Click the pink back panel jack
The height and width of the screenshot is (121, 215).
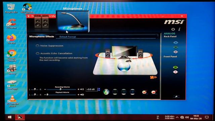tap(176, 52)
